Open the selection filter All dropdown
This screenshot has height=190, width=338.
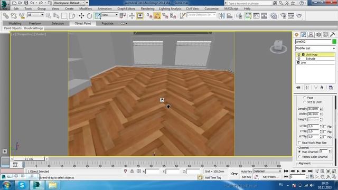tap(35, 15)
